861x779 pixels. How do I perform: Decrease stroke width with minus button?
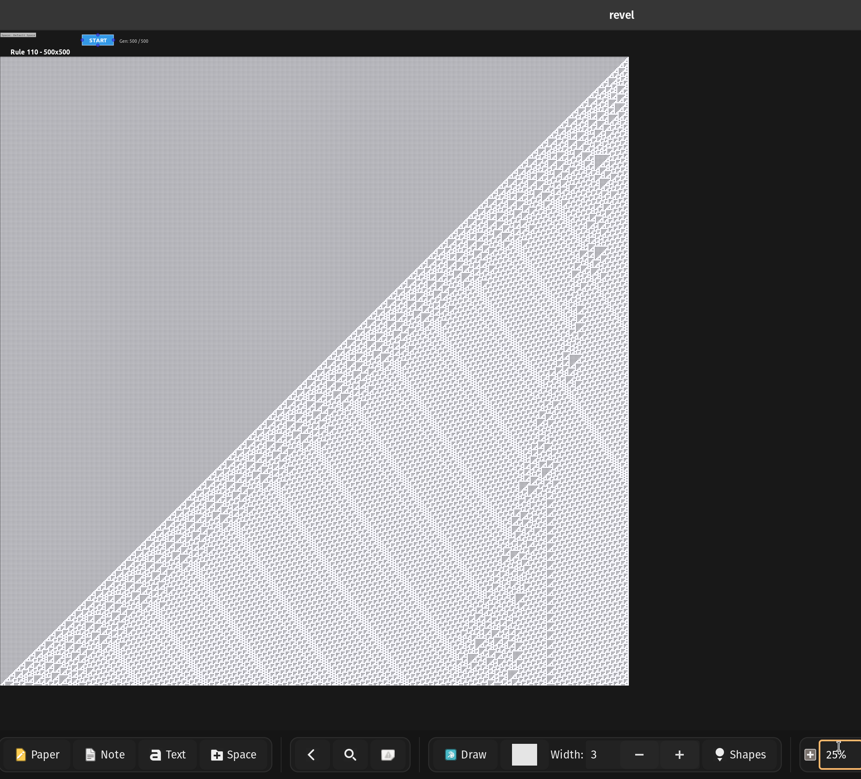(x=639, y=755)
